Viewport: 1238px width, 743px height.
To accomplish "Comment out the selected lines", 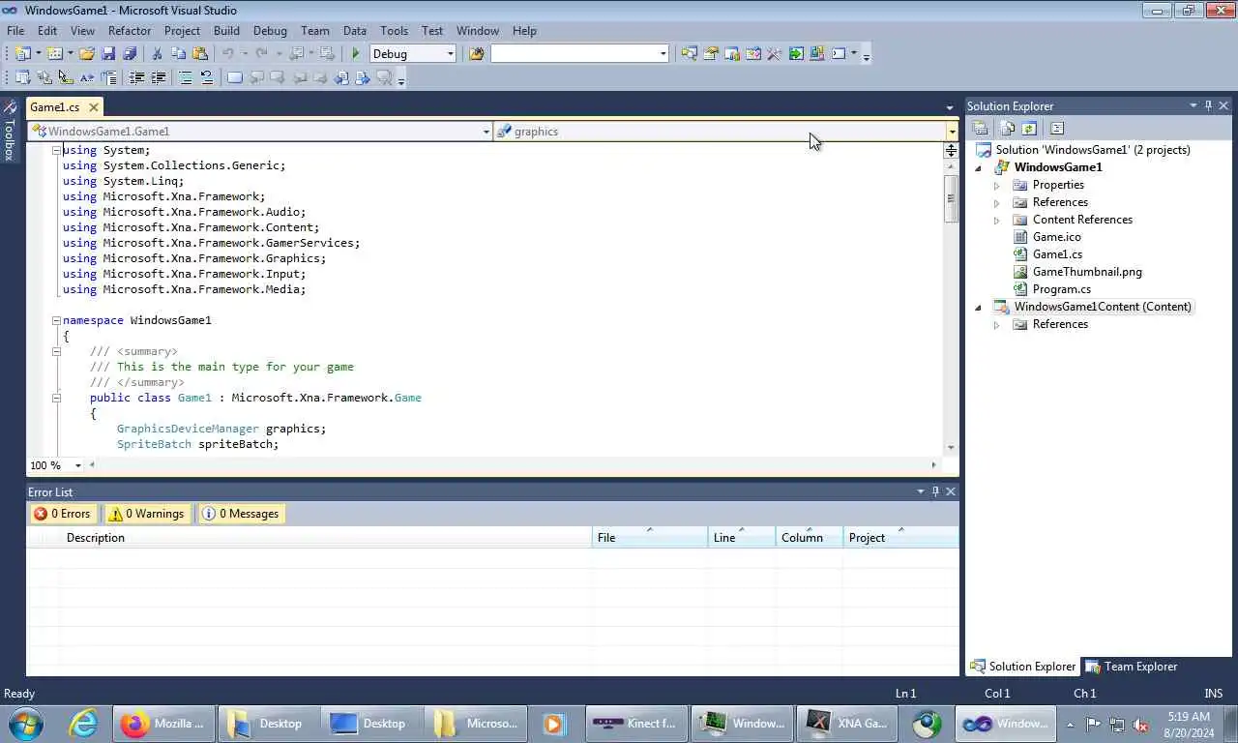I will tap(185, 78).
